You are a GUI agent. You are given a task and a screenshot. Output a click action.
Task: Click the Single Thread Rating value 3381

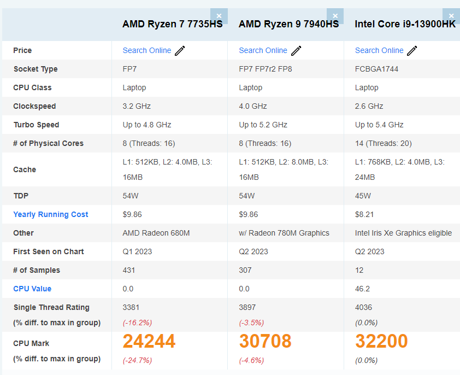pyautogui.click(x=131, y=307)
